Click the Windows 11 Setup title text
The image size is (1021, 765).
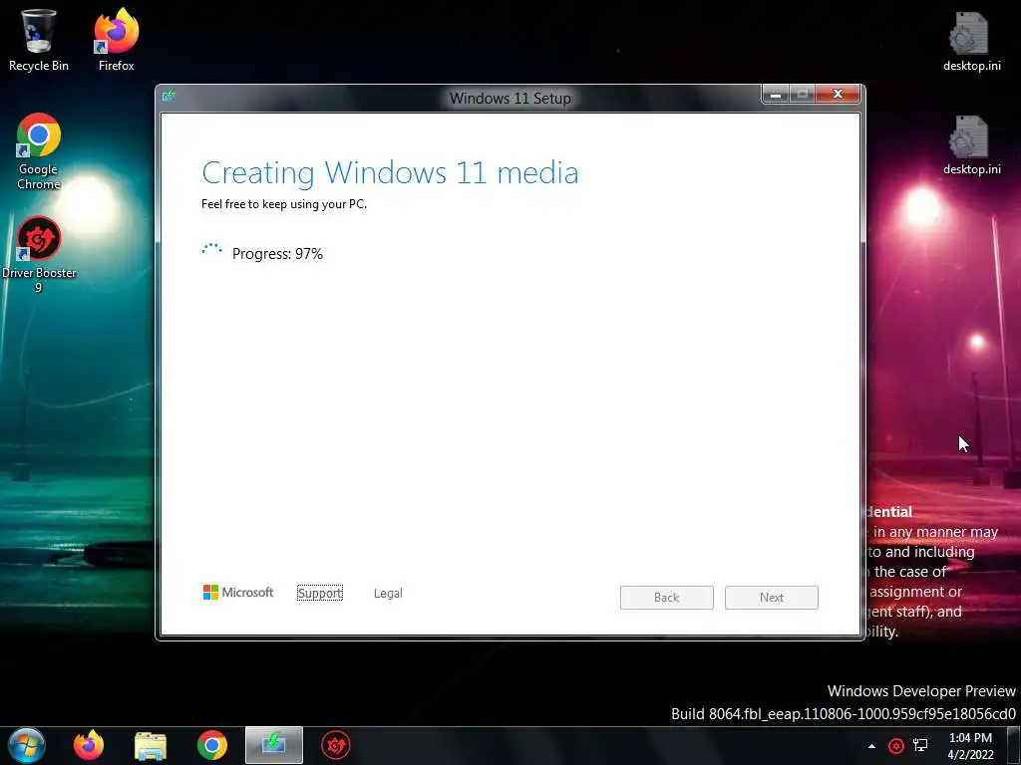point(510,99)
